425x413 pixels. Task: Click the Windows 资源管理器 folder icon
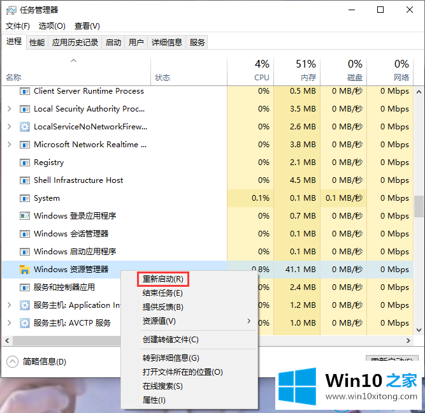tap(25, 270)
